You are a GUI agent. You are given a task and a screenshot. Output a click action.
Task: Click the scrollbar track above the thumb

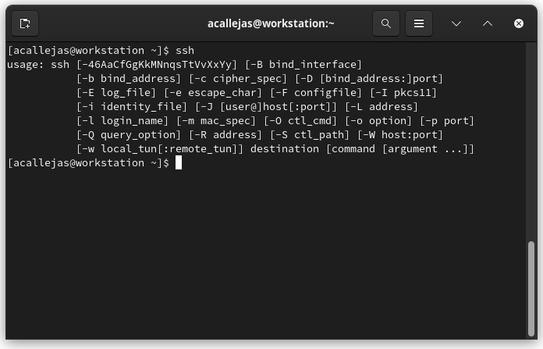click(531, 142)
